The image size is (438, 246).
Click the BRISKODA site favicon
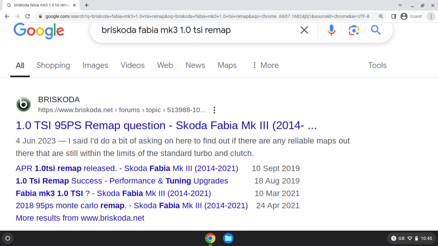coord(24,104)
